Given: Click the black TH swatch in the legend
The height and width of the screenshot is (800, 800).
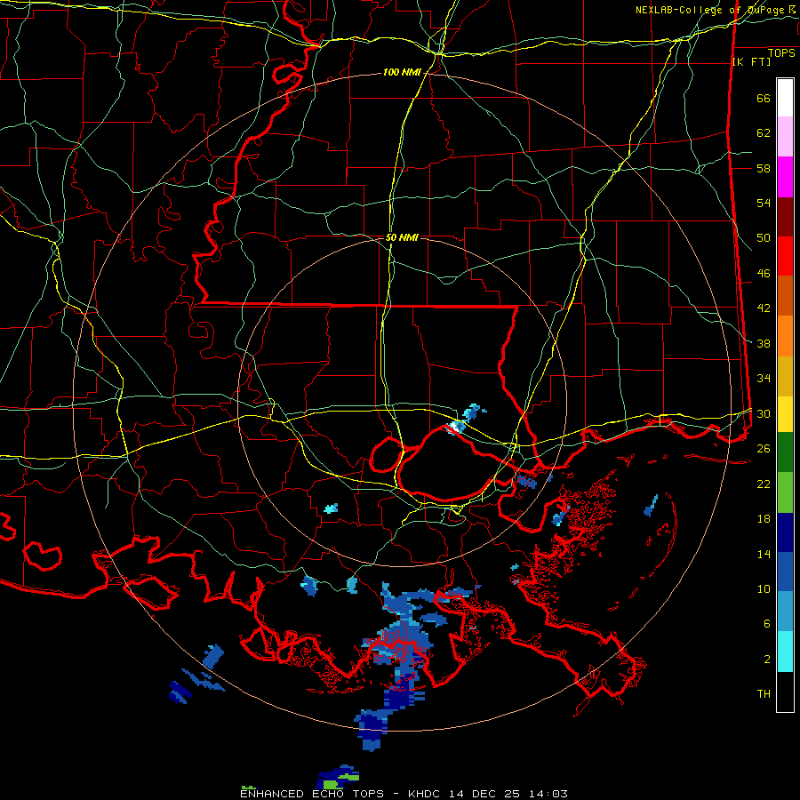Looking at the screenshot, I should coord(785,692).
